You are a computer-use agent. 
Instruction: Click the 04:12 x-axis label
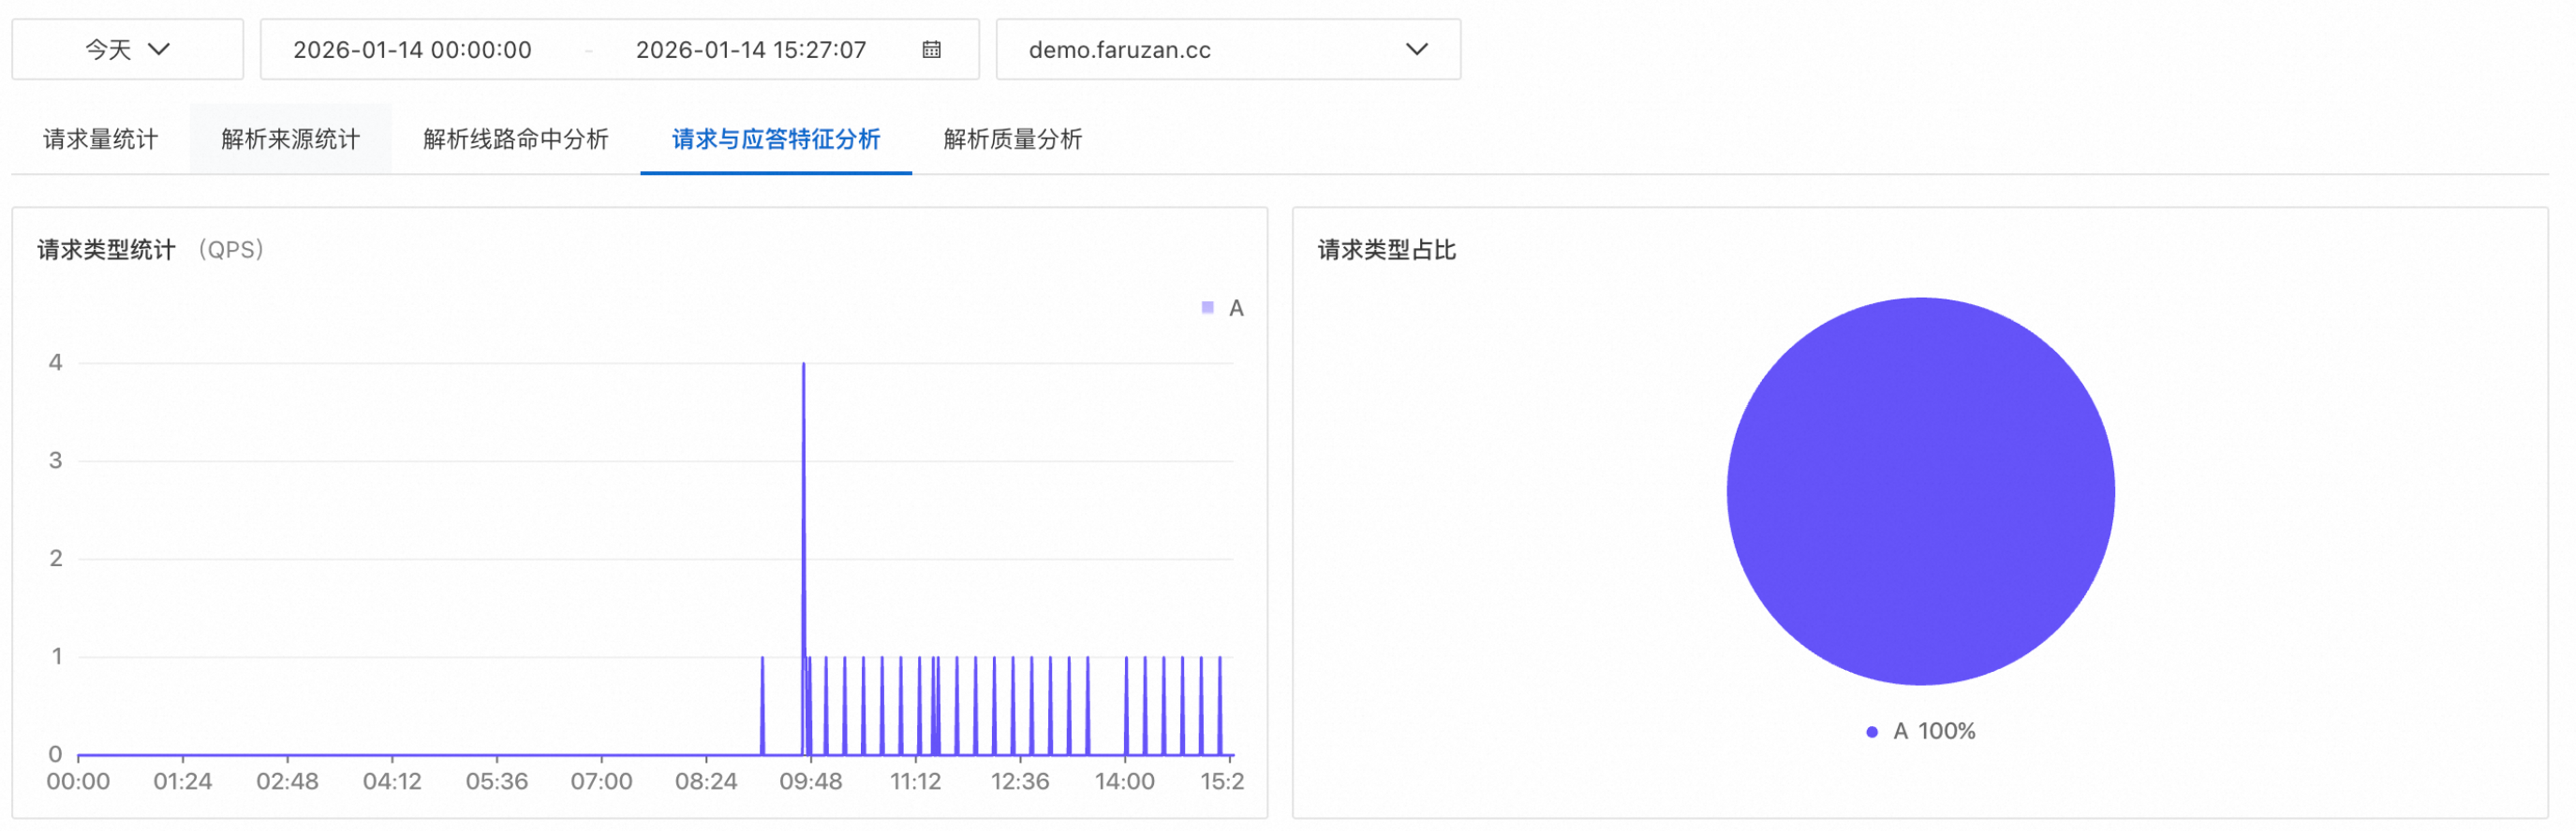tap(392, 781)
